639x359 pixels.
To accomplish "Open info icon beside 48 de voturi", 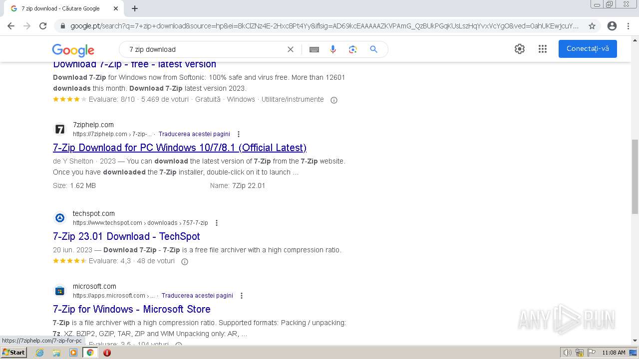I will pyautogui.click(x=185, y=262).
